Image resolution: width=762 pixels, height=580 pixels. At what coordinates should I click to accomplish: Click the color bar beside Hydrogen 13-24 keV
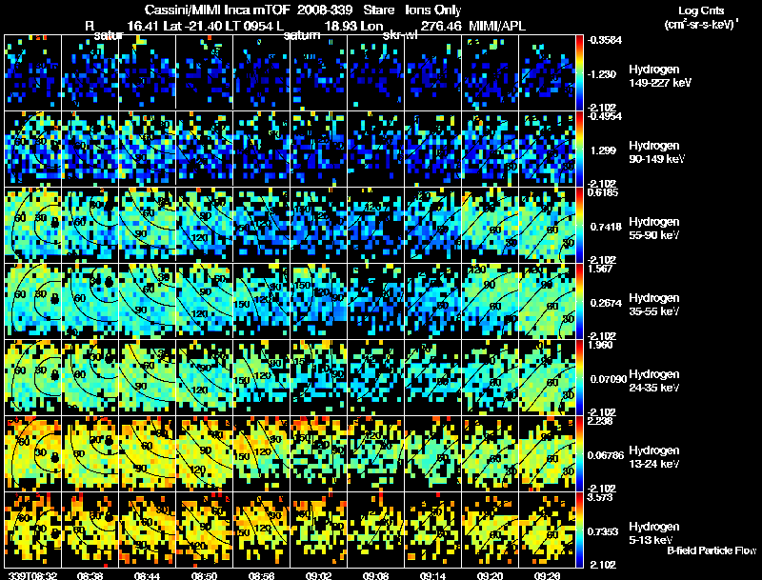tap(579, 454)
